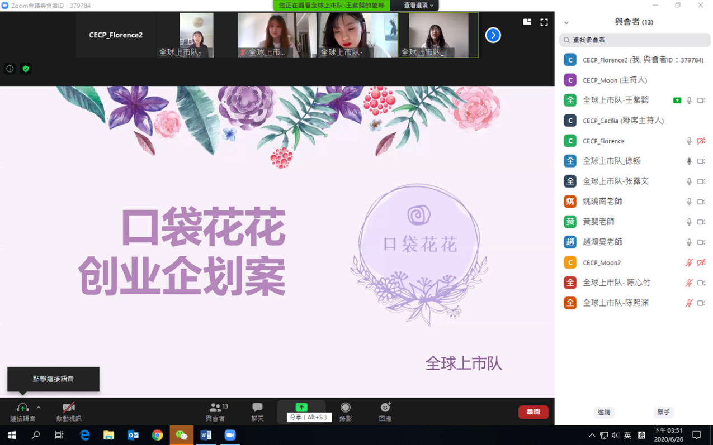This screenshot has height=445, width=713.
Task: Toggle 啟動視訊 start video
Action: coord(68,411)
